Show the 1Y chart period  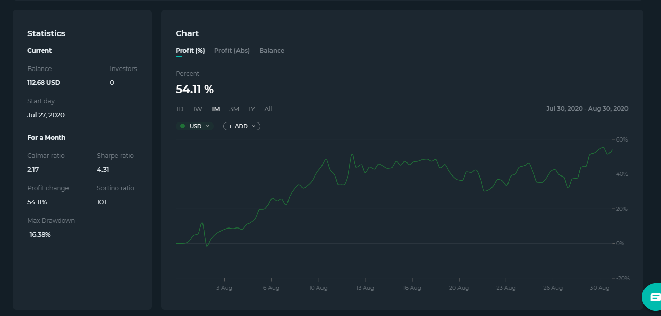[x=251, y=109]
